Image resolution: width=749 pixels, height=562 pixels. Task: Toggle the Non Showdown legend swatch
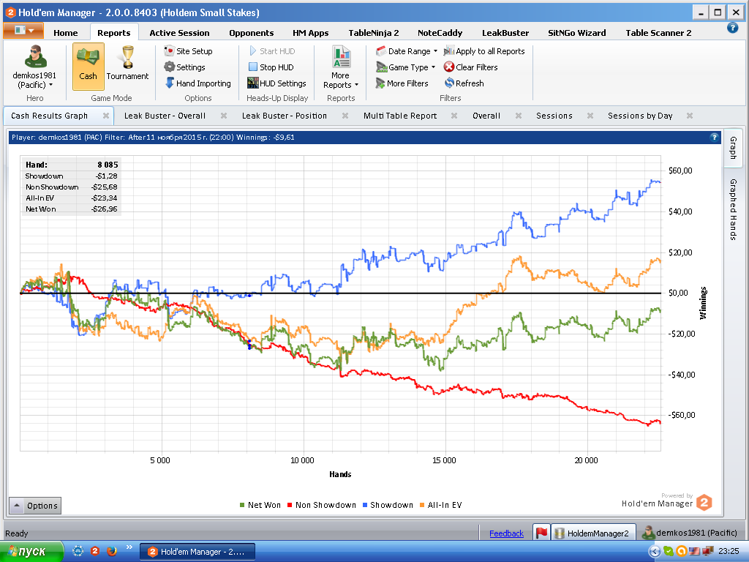tap(290, 505)
